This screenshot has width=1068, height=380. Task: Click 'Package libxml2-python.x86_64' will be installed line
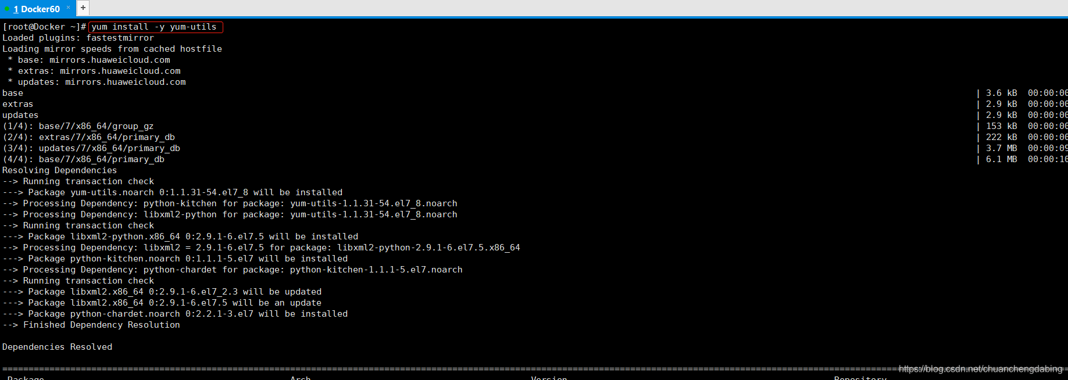[180, 236]
